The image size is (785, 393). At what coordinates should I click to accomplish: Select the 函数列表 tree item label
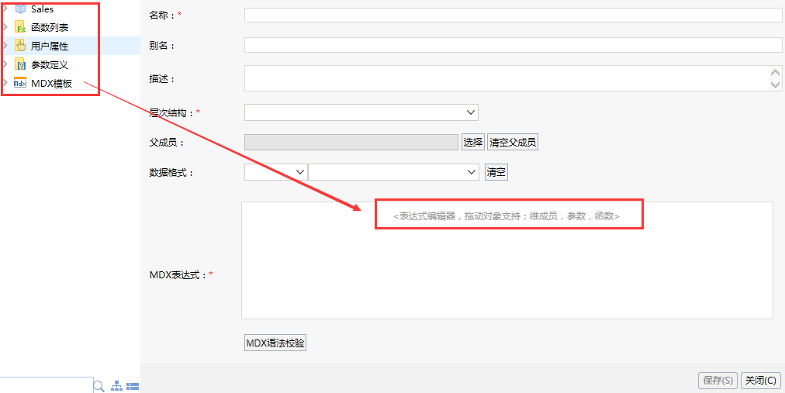coord(50,27)
